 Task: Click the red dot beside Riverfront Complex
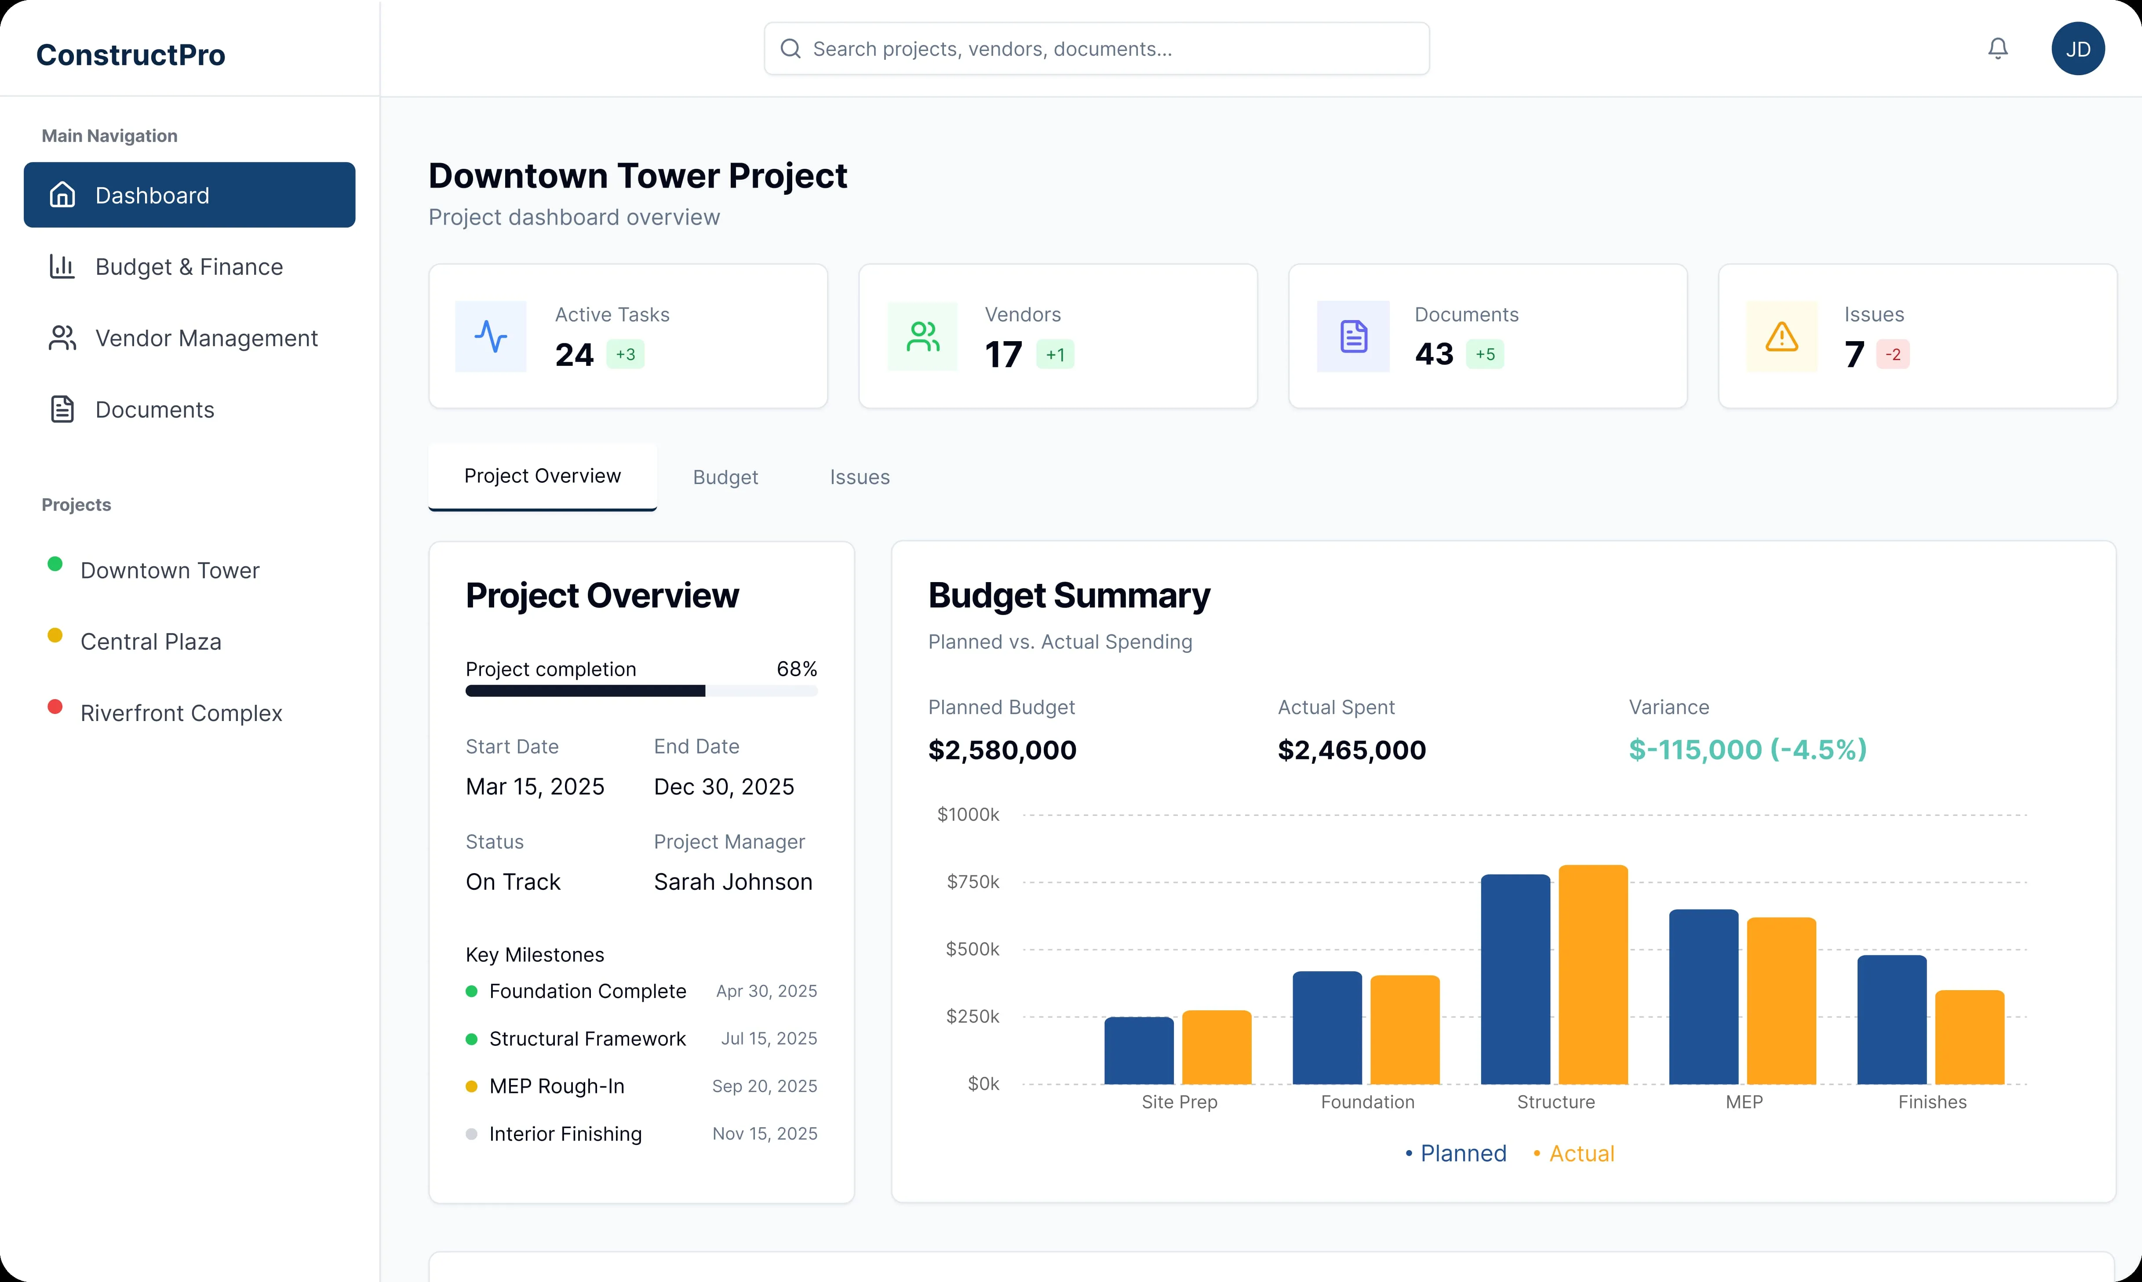click(x=55, y=707)
